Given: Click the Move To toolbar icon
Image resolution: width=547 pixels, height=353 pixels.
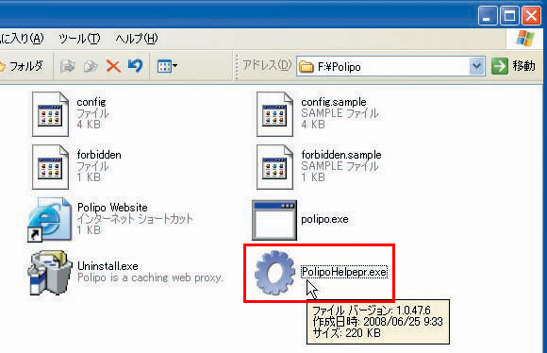Looking at the screenshot, I should (67, 66).
